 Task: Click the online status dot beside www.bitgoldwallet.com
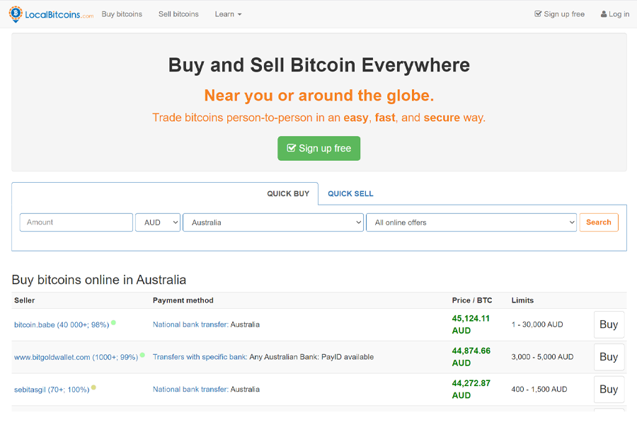142,355
